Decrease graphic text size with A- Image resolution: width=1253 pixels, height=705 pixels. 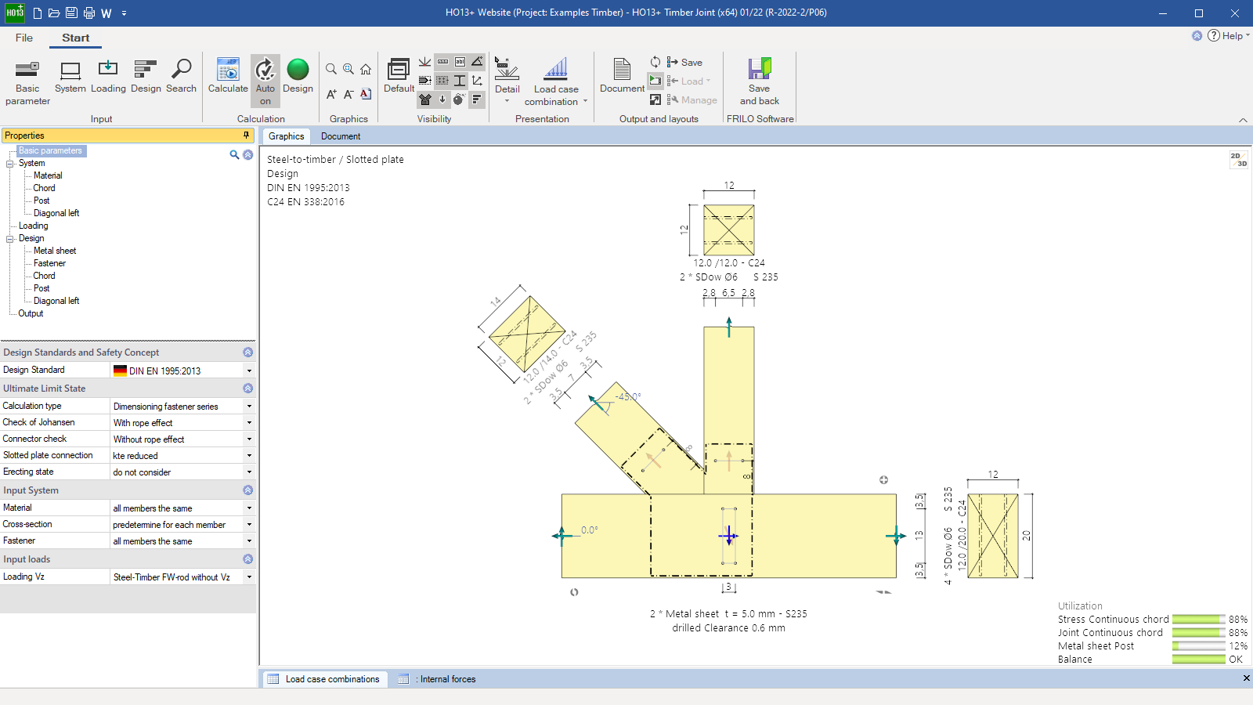point(348,94)
